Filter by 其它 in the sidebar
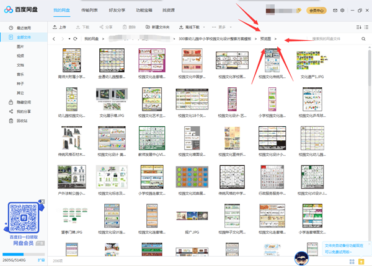This screenshot has width=372, height=266. [20, 93]
